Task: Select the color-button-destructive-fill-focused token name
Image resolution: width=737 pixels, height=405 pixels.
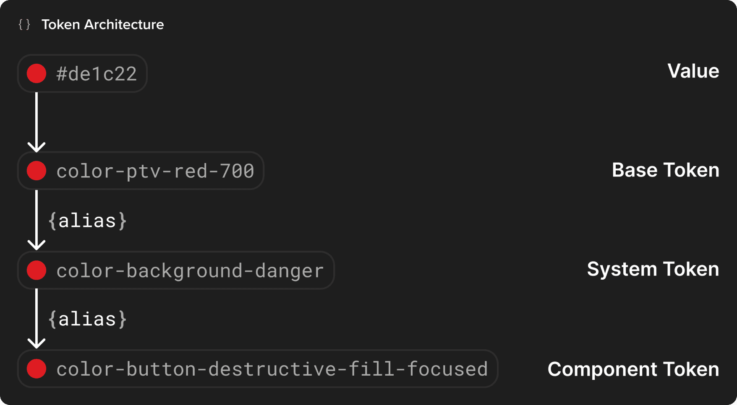Action: [272, 369]
